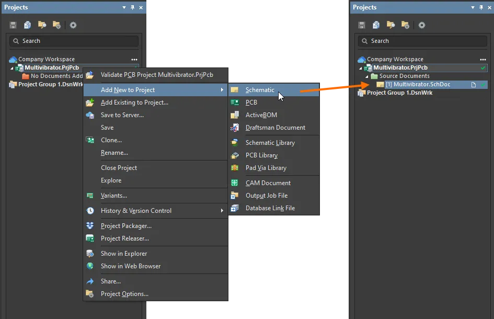
Task: Select Show in Explorer menu entry
Action: pos(156,254)
